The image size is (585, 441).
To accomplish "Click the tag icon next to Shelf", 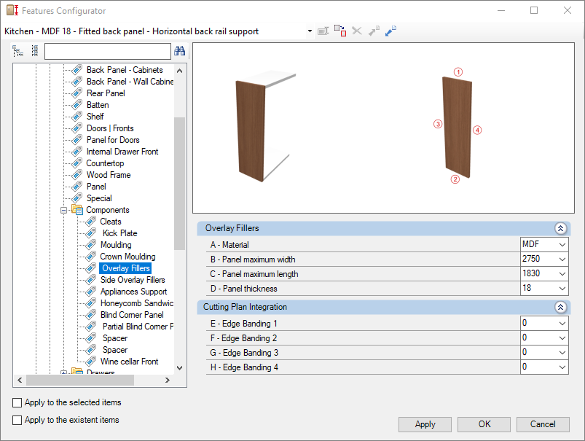I will (76, 116).
